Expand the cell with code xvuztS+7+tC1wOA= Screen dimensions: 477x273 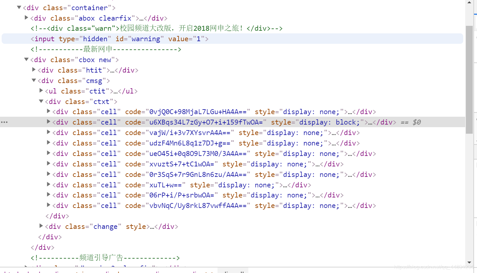pos(49,163)
